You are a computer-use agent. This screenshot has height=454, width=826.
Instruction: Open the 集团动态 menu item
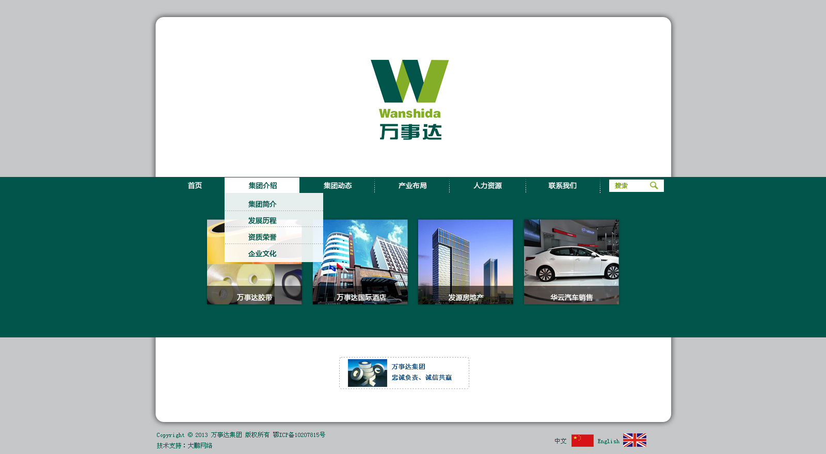(x=338, y=186)
